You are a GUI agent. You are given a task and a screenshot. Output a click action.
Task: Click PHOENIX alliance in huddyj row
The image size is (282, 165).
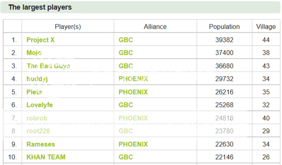click(133, 79)
